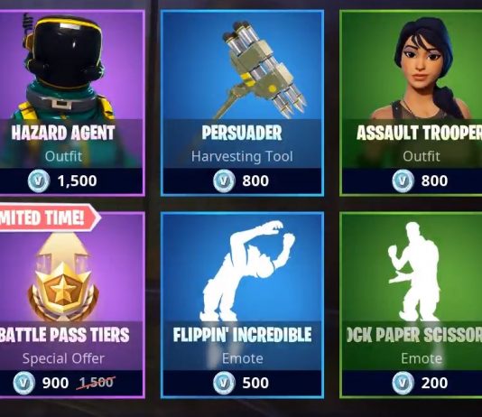Click the Persuader item name label
The image size is (482, 417).
coord(242,133)
